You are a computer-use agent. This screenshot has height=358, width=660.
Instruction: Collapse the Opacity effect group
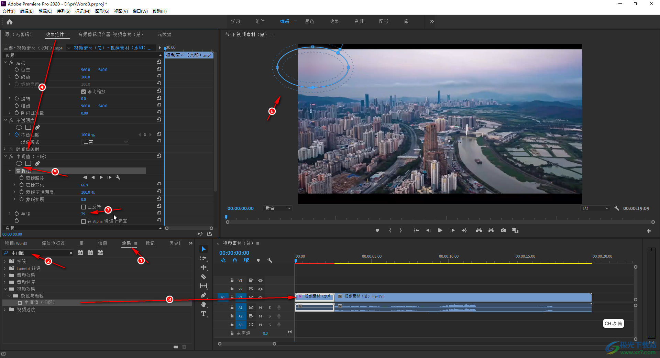click(5, 120)
